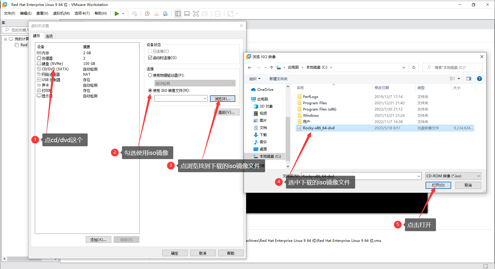Click the full screen mode icon
The height and width of the screenshot is (269, 495).
196,14
